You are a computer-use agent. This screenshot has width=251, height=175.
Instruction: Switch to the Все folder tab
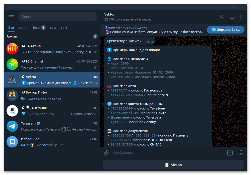[11, 27]
